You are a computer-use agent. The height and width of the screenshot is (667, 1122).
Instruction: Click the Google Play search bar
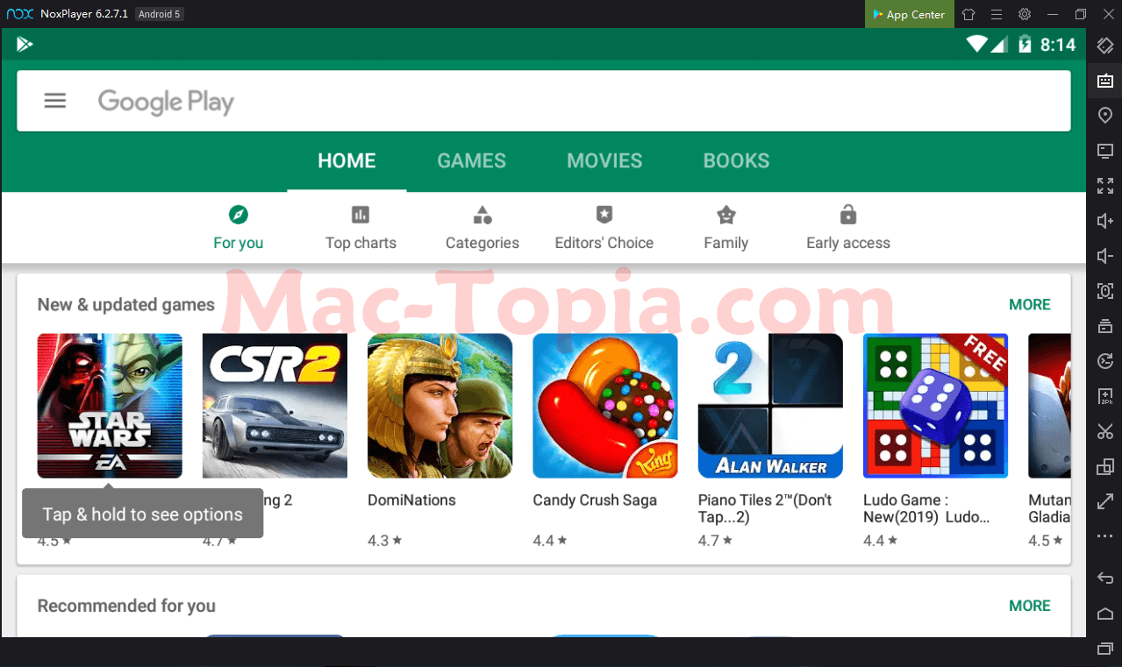(544, 101)
